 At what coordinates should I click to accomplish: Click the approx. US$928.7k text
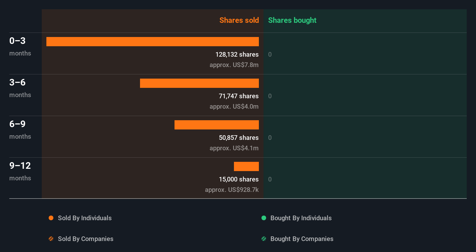pyautogui.click(x=232, y=190)
